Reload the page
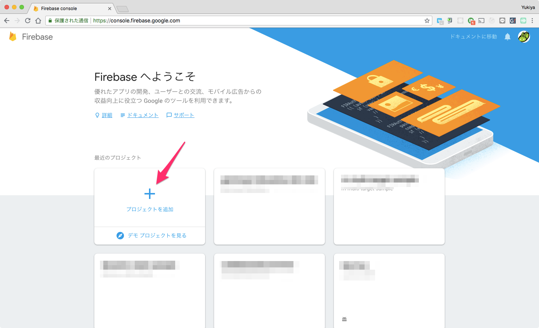 pos(28,21)
